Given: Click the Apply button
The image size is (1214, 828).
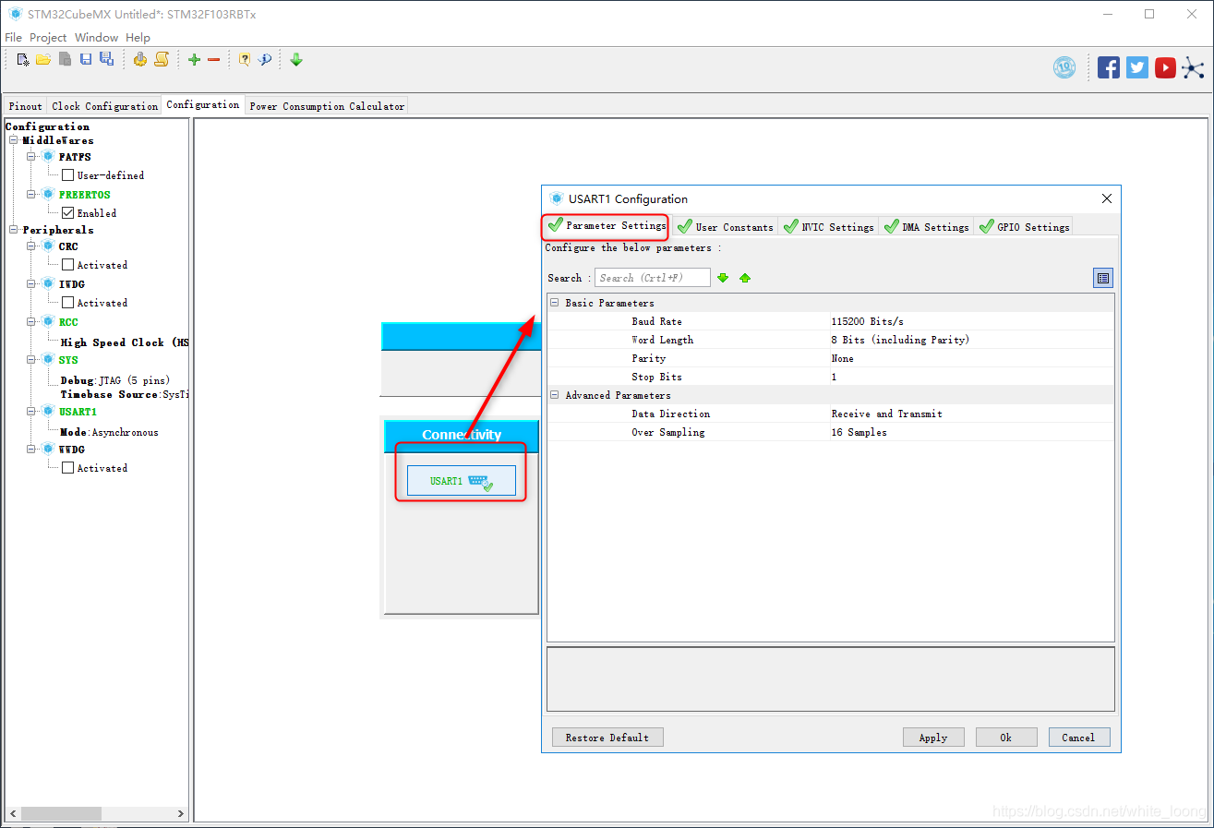Looking at the screenshot, I should click(933, 738).
